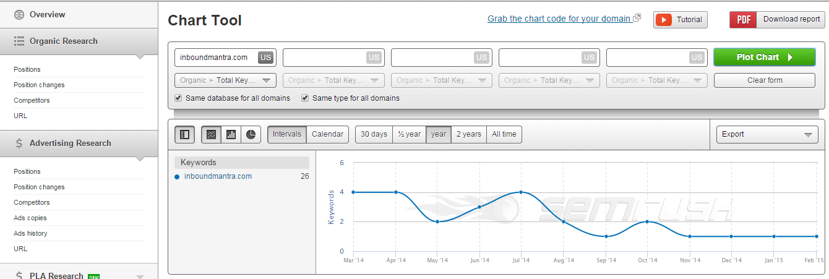
Task: Open third Organic Total Keywords dropdown
Action: pos(442,80)
